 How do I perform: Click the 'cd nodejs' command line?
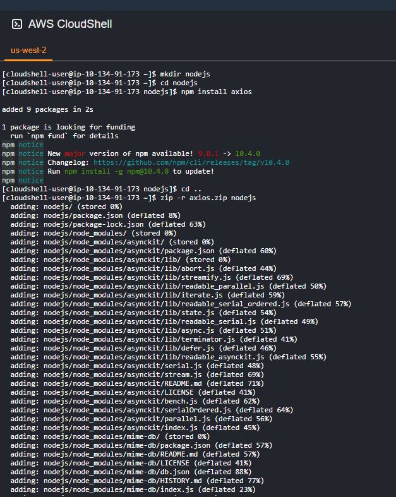tap(100, 83)
